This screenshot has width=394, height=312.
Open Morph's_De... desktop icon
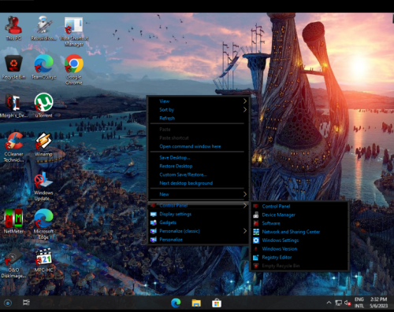pyautogui.click(x=13, y=105)
